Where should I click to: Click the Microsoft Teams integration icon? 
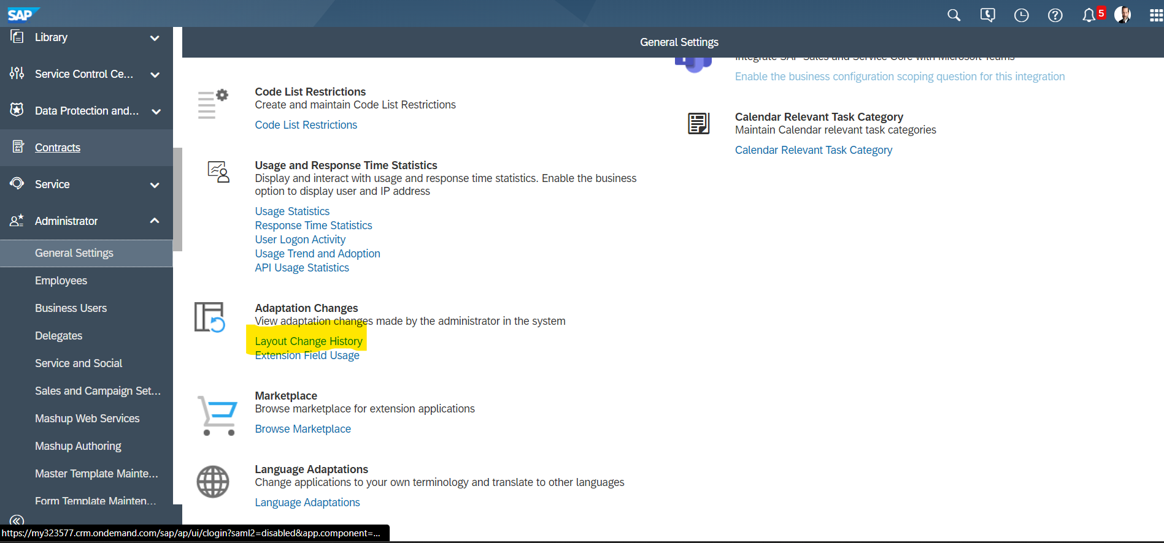693,64
